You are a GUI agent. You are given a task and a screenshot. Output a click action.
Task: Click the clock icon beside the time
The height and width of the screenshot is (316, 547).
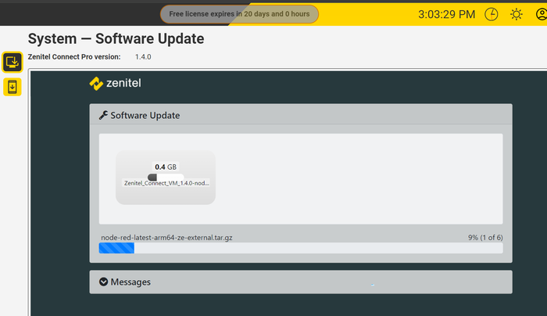pos(492,14)
